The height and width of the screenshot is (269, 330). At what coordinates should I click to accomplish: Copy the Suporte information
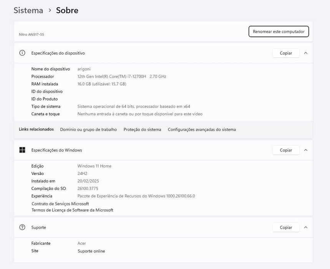[x=286, y=227]
